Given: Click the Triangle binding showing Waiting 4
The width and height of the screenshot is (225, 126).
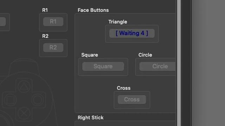Looking at the screenshot, I should tap(132, 33).
